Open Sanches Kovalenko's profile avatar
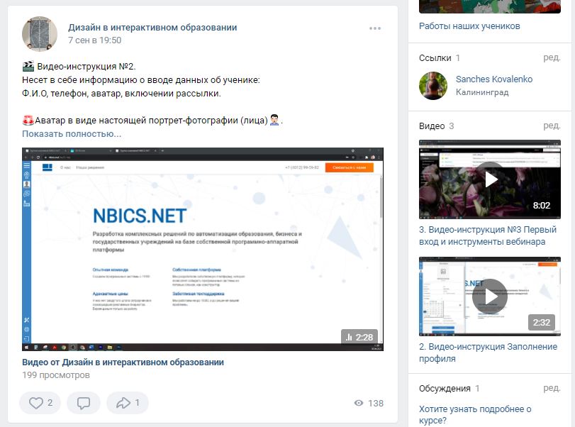Image resolution: width=575 pixels, height=427 pixels. [433, 86]
